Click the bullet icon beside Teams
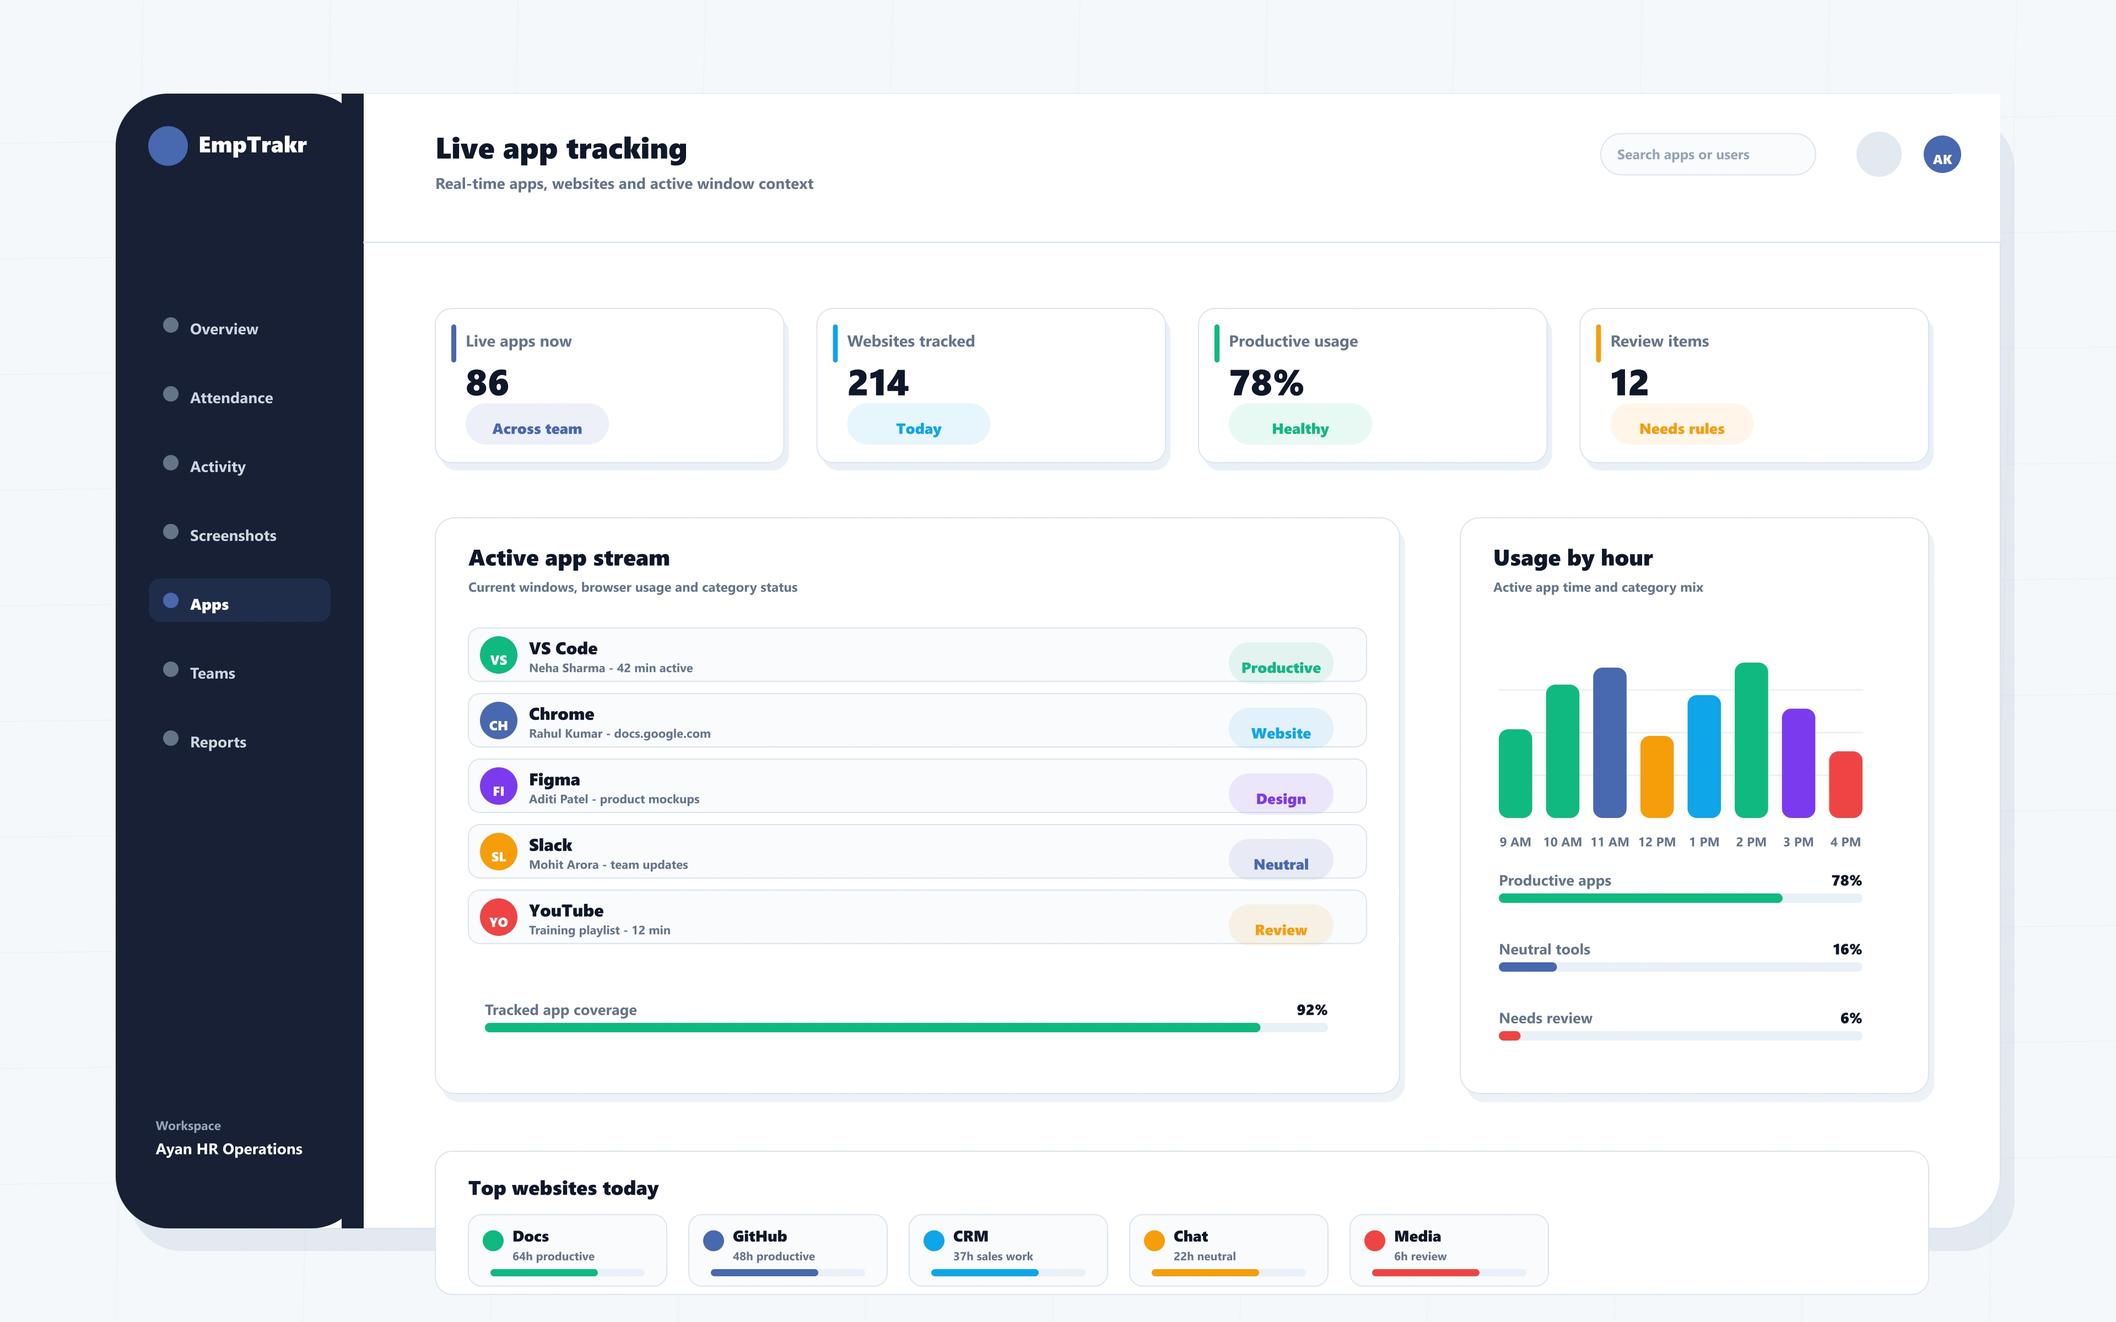This screenshot has width=2116, height=1322. [170, 670]
